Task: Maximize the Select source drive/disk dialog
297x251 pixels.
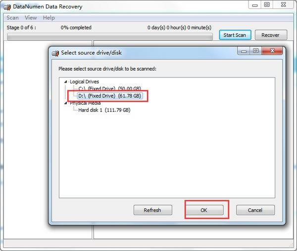Action: pos(256,51)
